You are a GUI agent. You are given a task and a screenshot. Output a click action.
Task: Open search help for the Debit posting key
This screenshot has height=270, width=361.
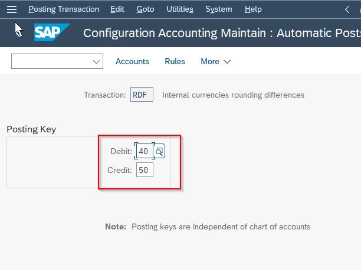click(159, 151)
